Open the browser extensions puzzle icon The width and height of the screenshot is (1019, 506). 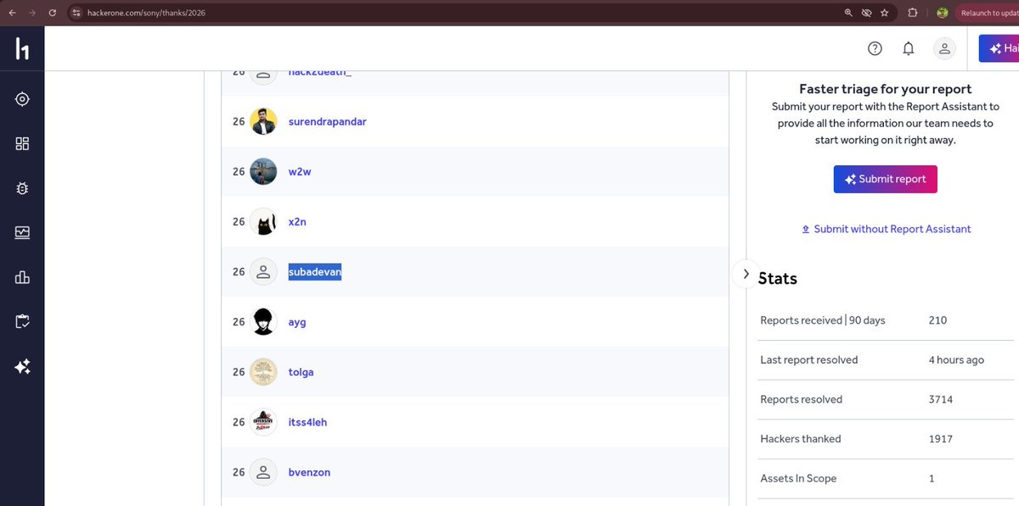pos(913,13)
